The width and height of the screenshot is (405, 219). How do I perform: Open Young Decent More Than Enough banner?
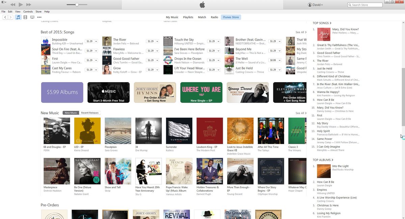(x=248, y=92)
